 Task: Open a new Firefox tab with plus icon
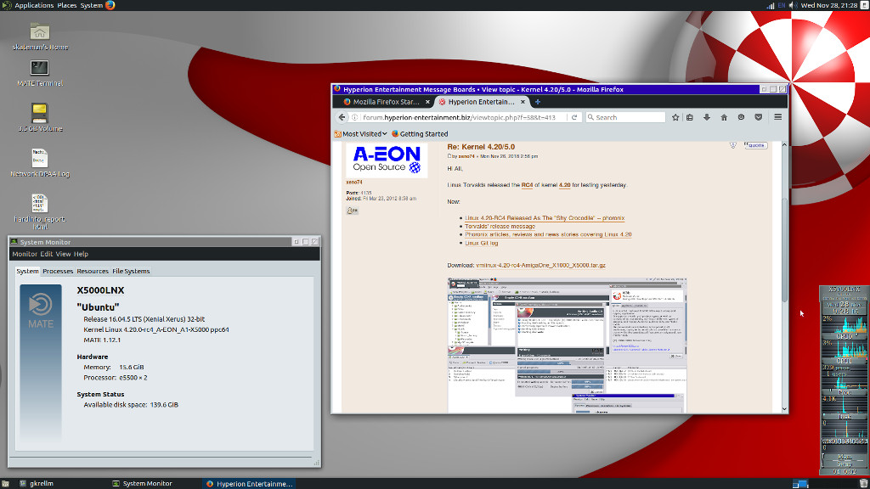tap(537, 102)
